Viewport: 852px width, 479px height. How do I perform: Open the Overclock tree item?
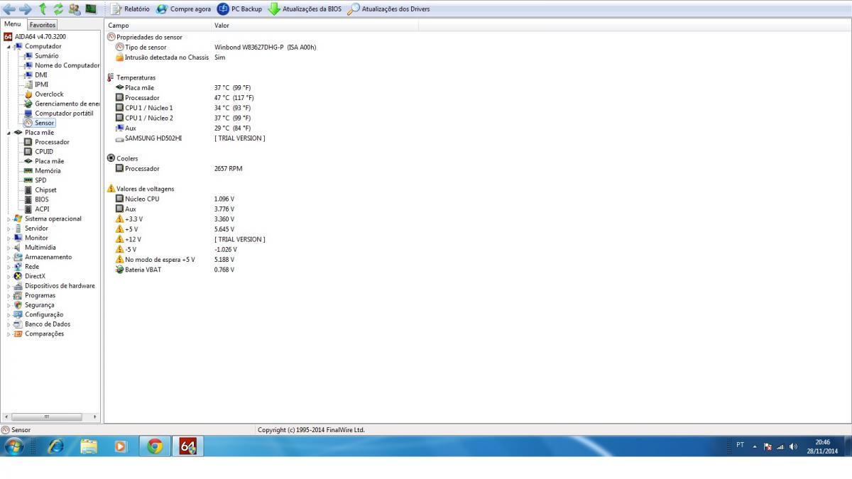coord(49,94)
